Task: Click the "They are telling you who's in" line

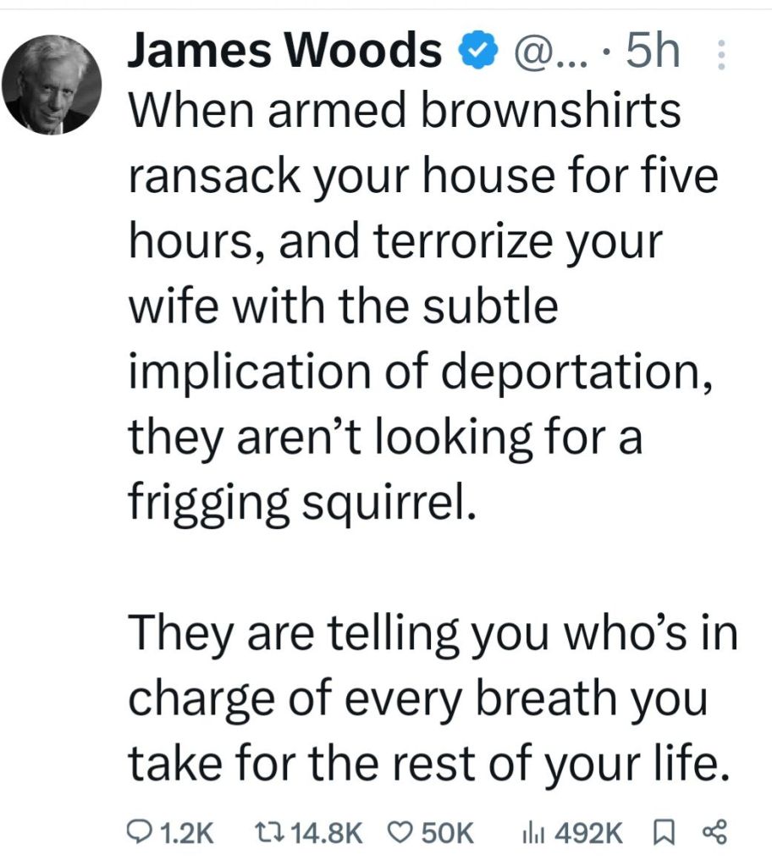Action: [x=432, y=637]
